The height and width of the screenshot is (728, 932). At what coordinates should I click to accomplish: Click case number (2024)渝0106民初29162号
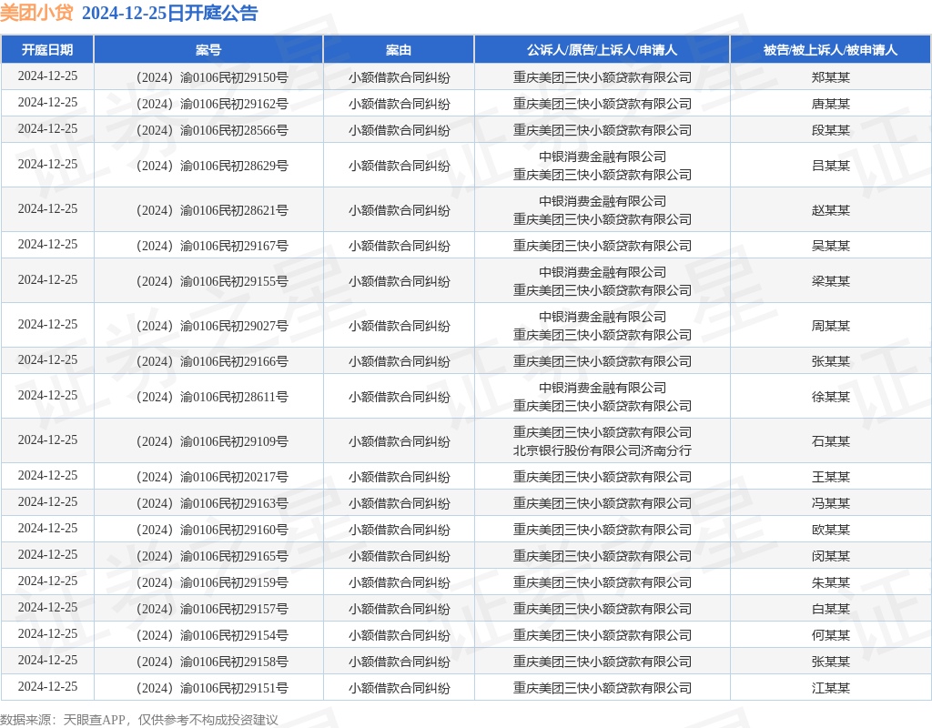tap(212, 104)
